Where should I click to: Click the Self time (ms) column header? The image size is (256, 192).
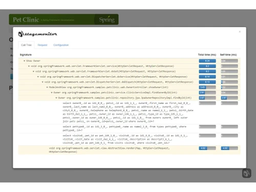coord(228,55)
